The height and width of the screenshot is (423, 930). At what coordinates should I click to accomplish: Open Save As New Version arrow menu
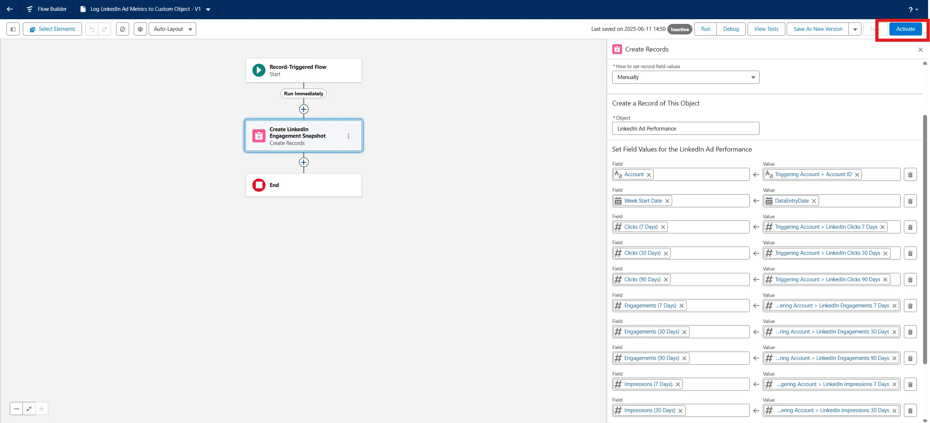tap(855, 29)
